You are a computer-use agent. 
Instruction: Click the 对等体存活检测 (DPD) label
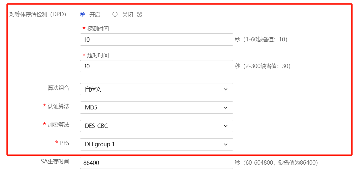38,14
